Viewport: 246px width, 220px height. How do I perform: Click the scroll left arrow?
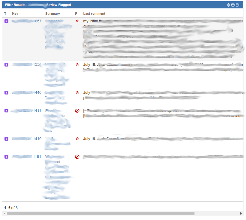coord(4,213)
